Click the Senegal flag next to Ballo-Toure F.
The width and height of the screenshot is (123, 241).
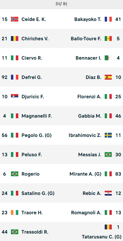(108, 39)
